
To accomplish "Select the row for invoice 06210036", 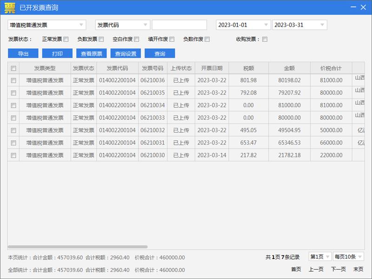I will click(13, 80).
